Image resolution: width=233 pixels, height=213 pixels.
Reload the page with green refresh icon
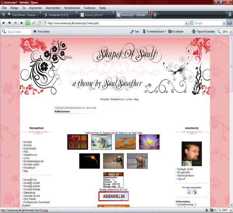tap(28, 23)
